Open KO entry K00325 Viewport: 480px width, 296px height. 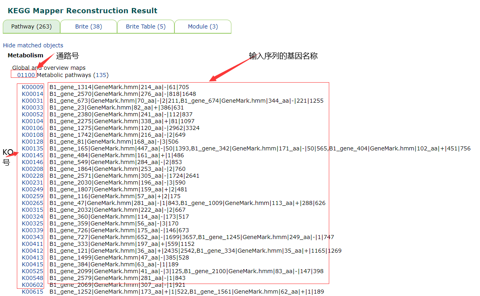click(x=32, y=223)
